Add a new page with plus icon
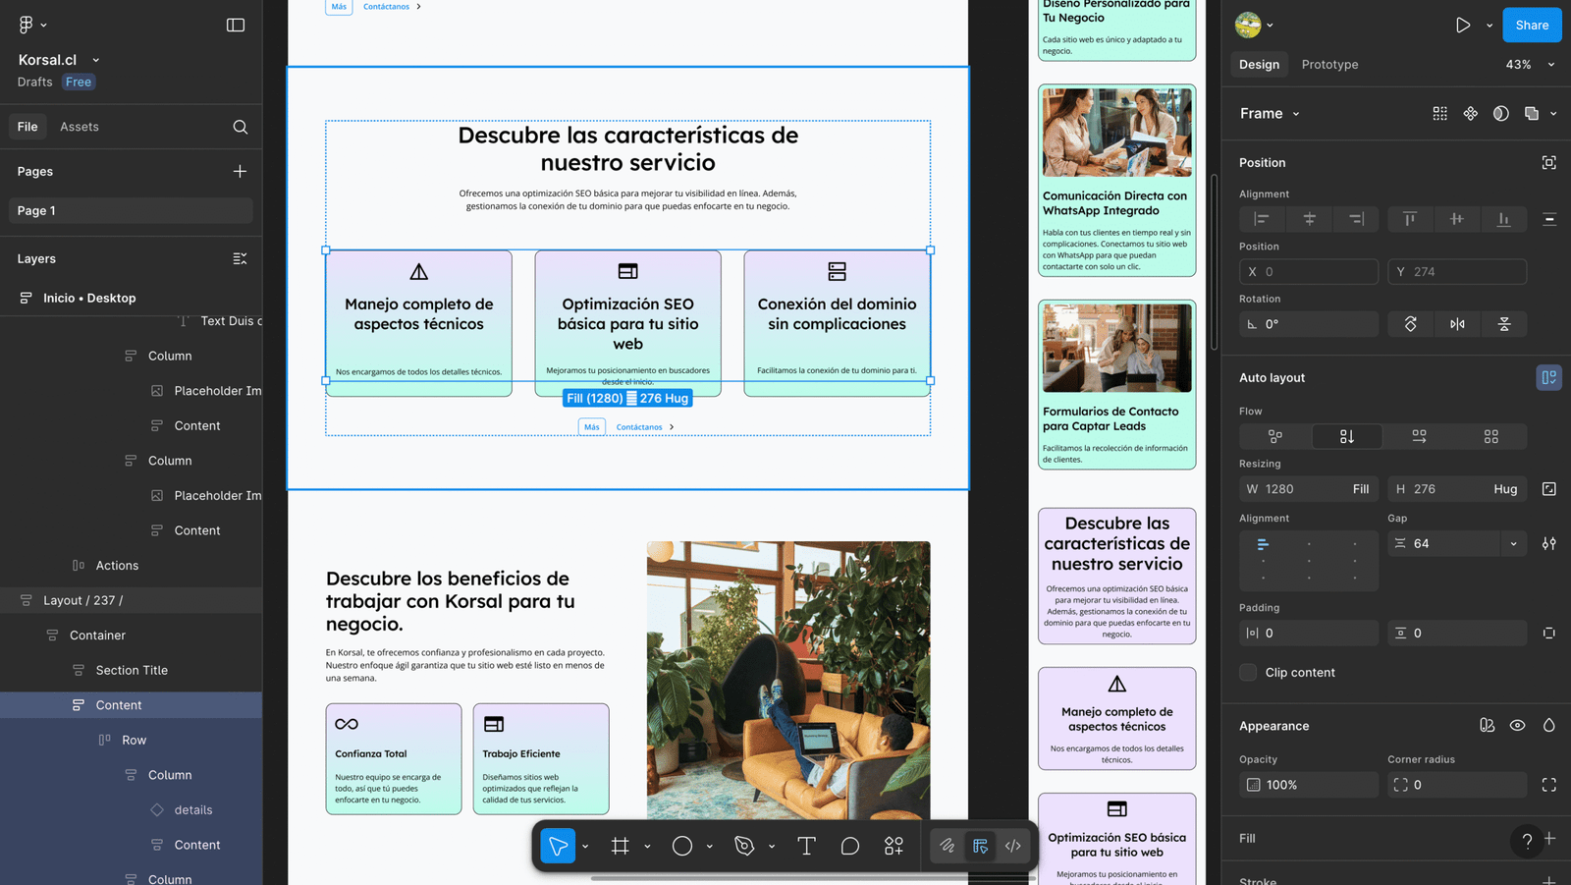 coord(240,171)
